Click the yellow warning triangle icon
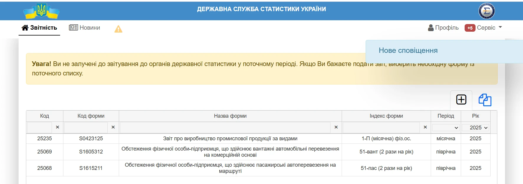Viewport: 523px width, 184px height. (118, 29)
